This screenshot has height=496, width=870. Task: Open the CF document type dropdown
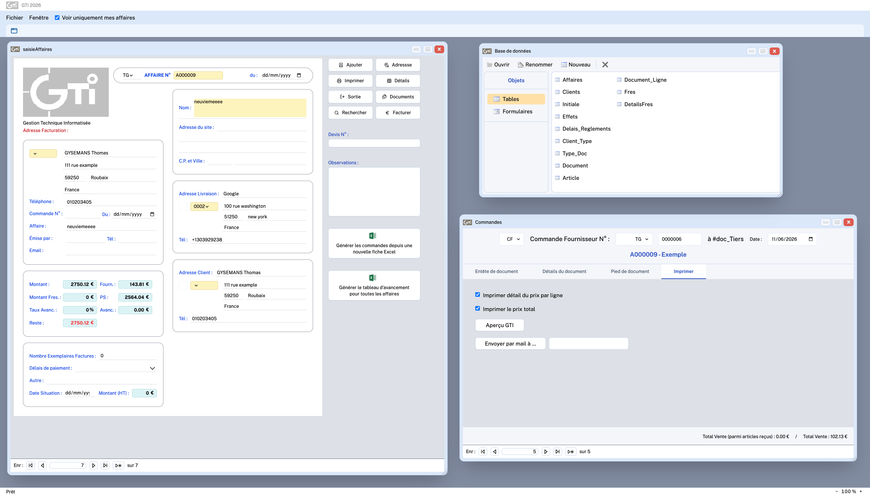(512, 239)
